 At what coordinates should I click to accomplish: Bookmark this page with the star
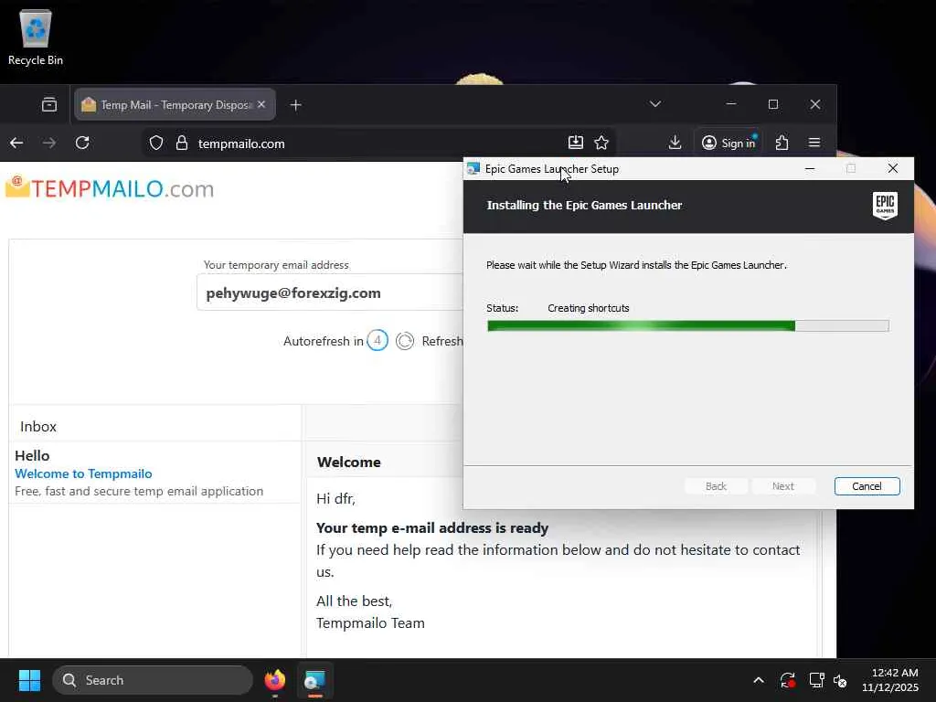[x=601, y=143]
